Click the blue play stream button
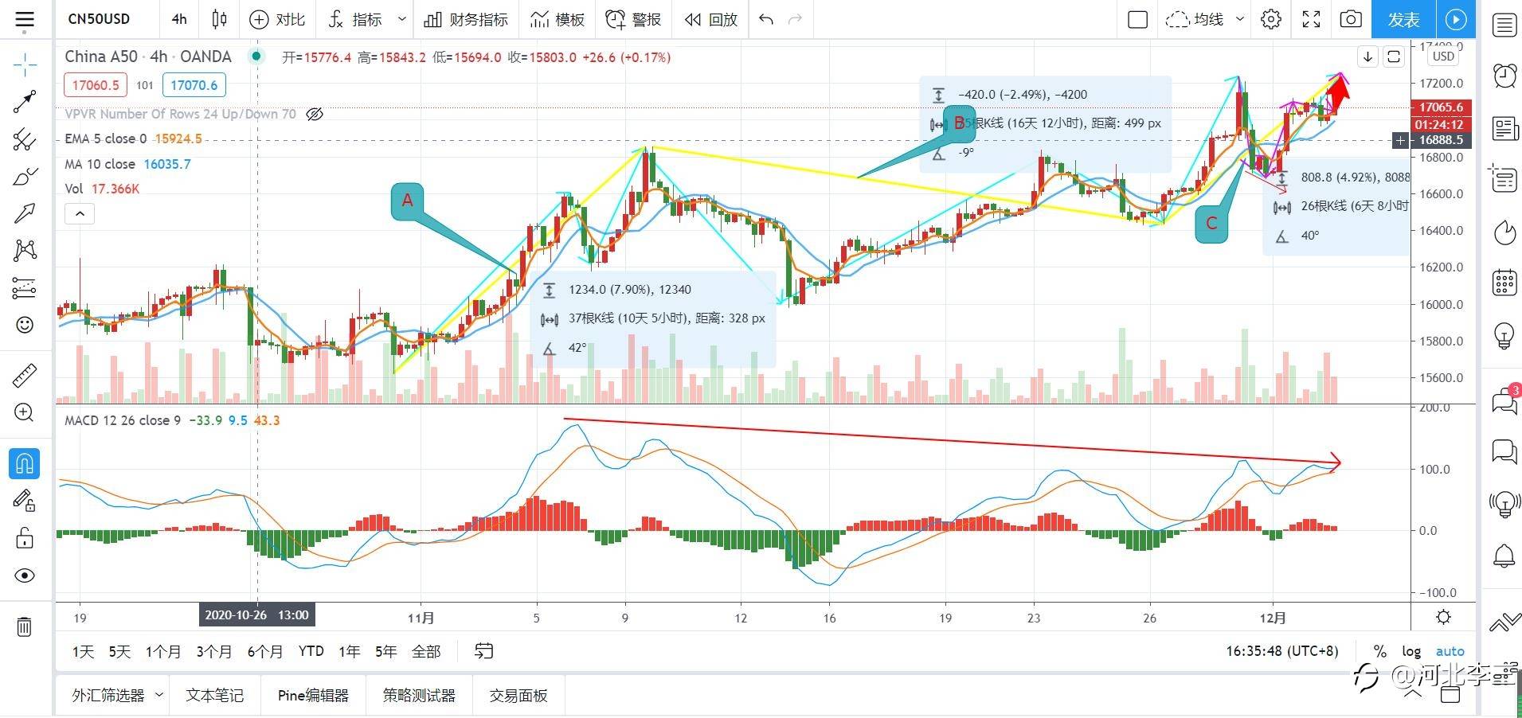The image size is (1522, 718). coord(1456,19)
